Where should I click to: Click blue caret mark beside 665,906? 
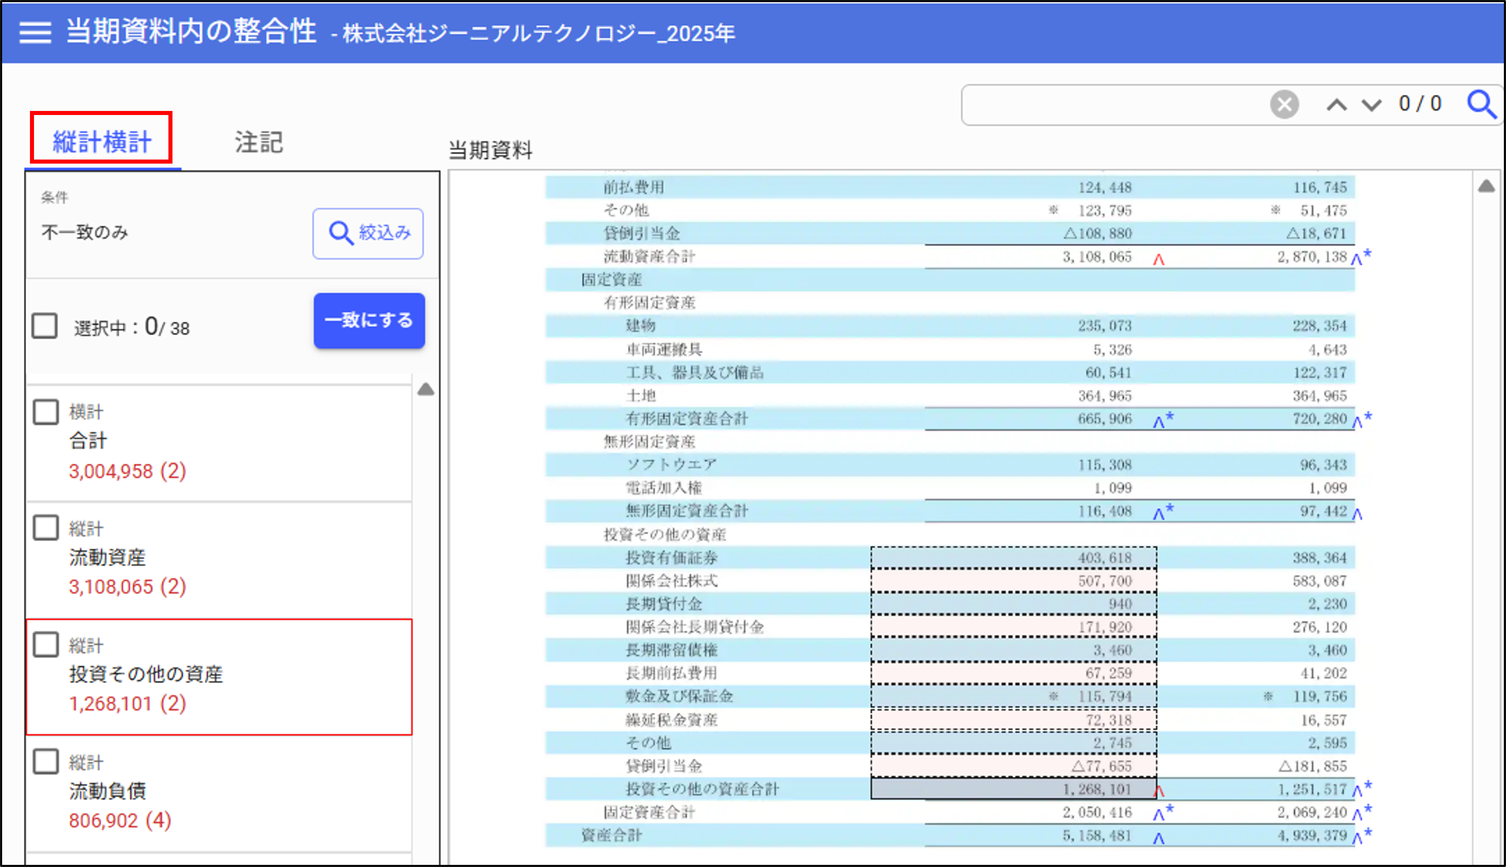1159,422
